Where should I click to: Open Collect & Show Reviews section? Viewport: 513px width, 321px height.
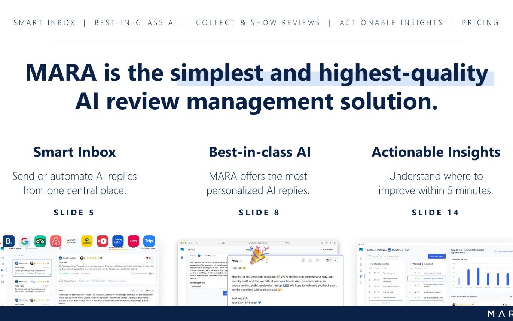(x=258, y=22)
